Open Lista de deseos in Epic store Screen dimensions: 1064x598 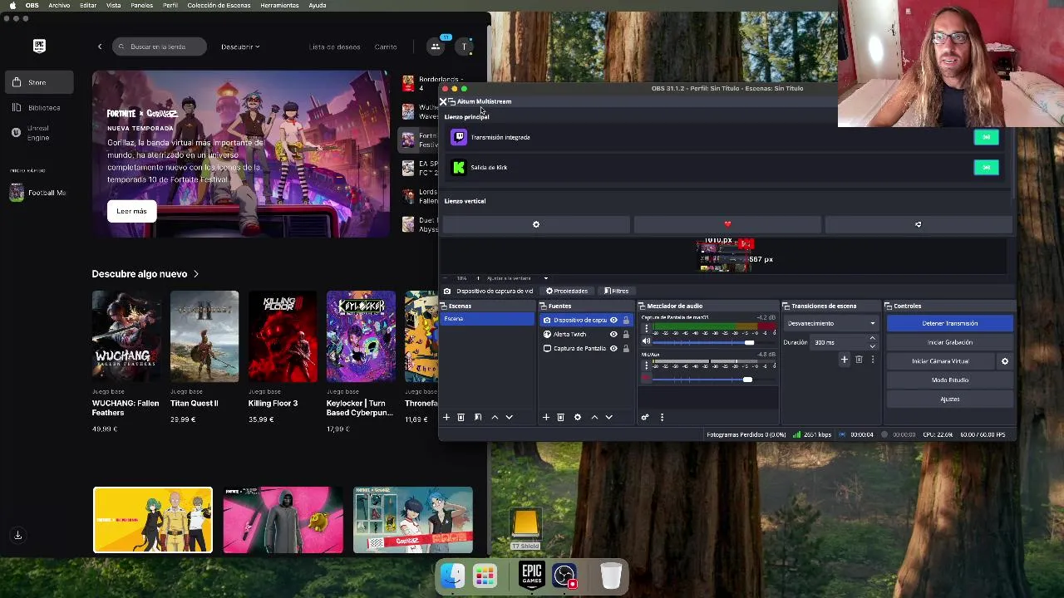[334, 47]
